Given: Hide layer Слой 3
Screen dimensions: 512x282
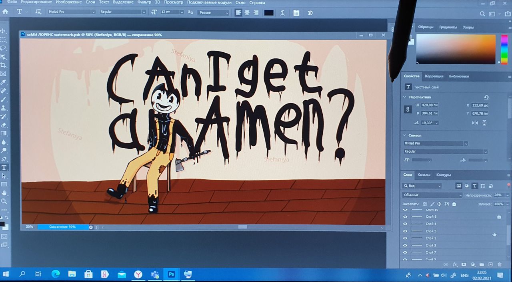Looking at the screenshot, I should [x=405, y=246].
